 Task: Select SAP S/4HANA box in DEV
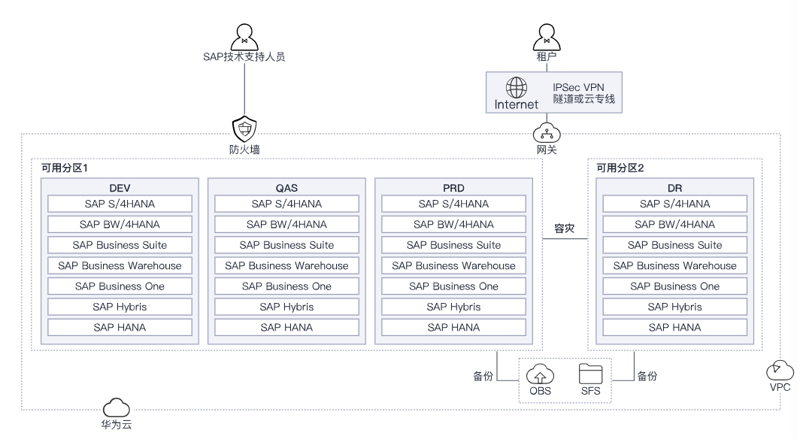[120, 204]
